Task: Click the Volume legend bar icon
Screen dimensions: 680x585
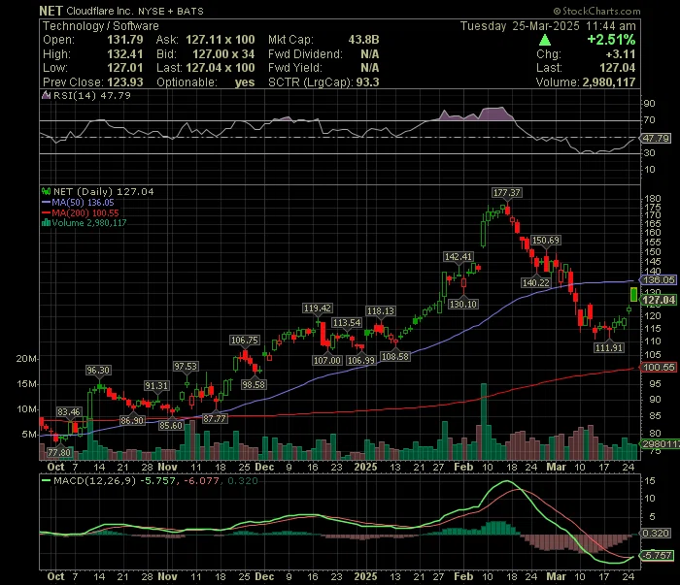Action: [46, 223]
